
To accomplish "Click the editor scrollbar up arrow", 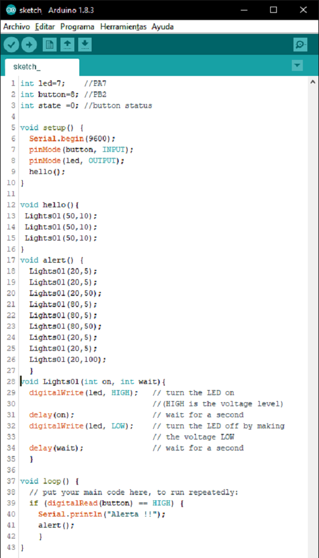I will click(313, 83).
